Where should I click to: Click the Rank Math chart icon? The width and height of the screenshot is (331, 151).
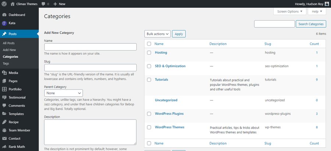tap(4, 147)
